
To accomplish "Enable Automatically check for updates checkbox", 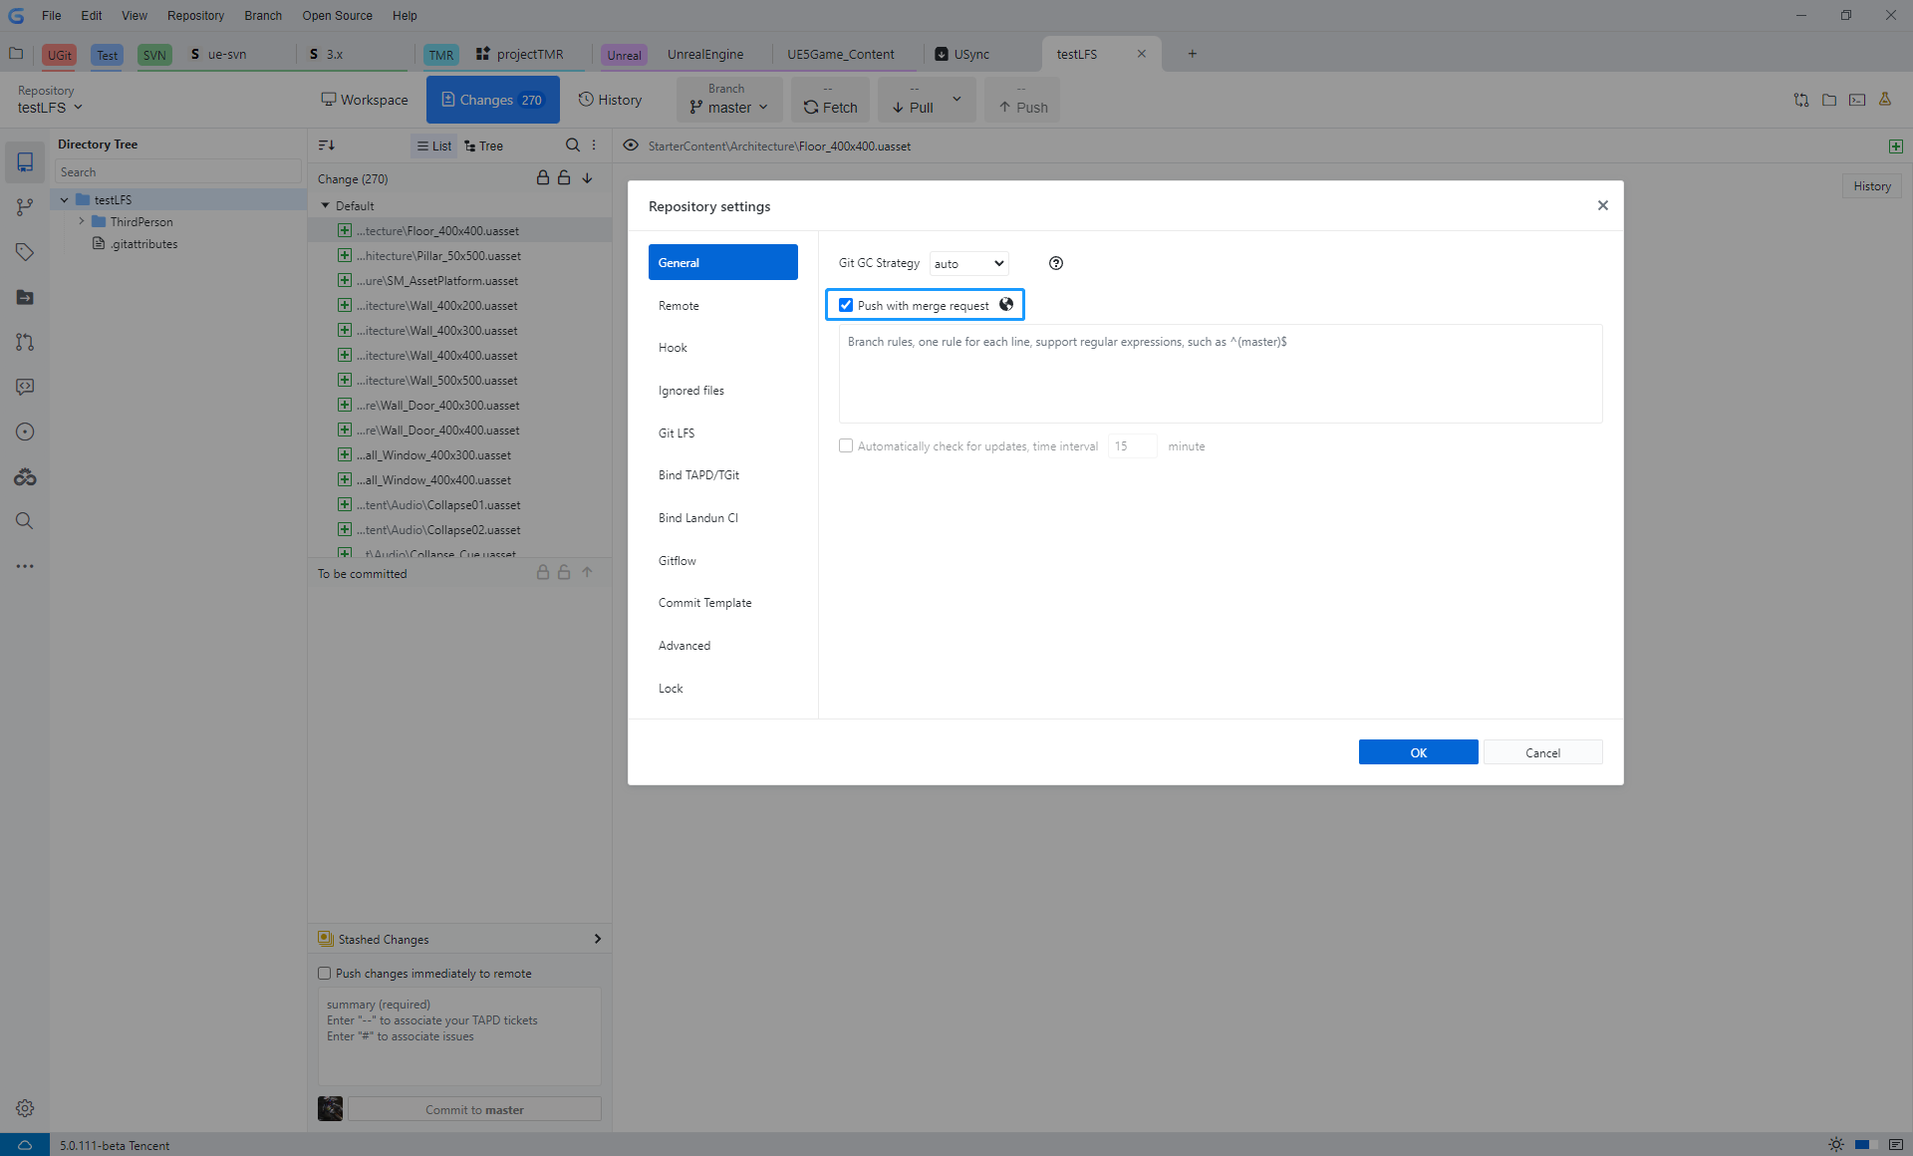I will 846,446.
